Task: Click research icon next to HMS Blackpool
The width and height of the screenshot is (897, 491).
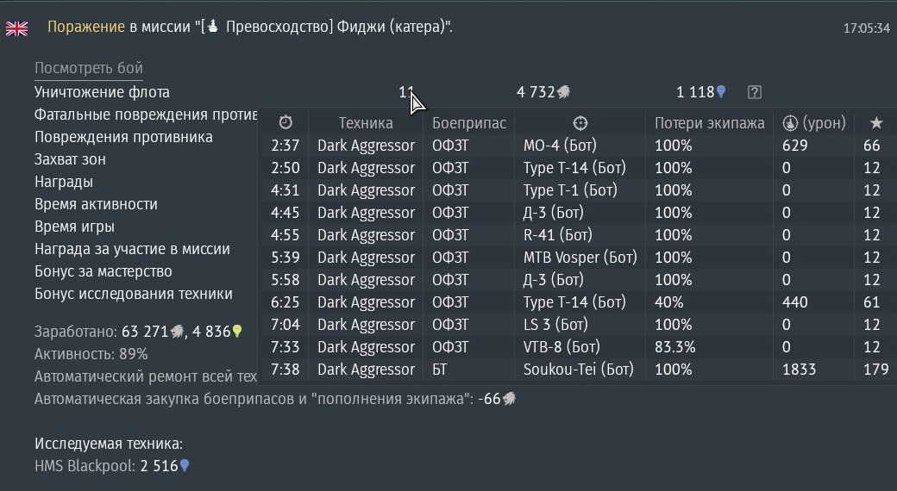Action: pyautogui.click(x=184, y=466)
